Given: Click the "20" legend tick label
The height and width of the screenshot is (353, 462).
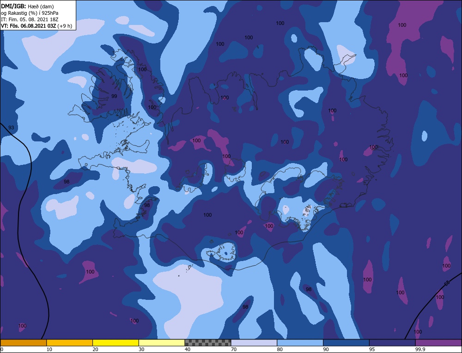Looking at the screenshot, I should coord(96,349).
